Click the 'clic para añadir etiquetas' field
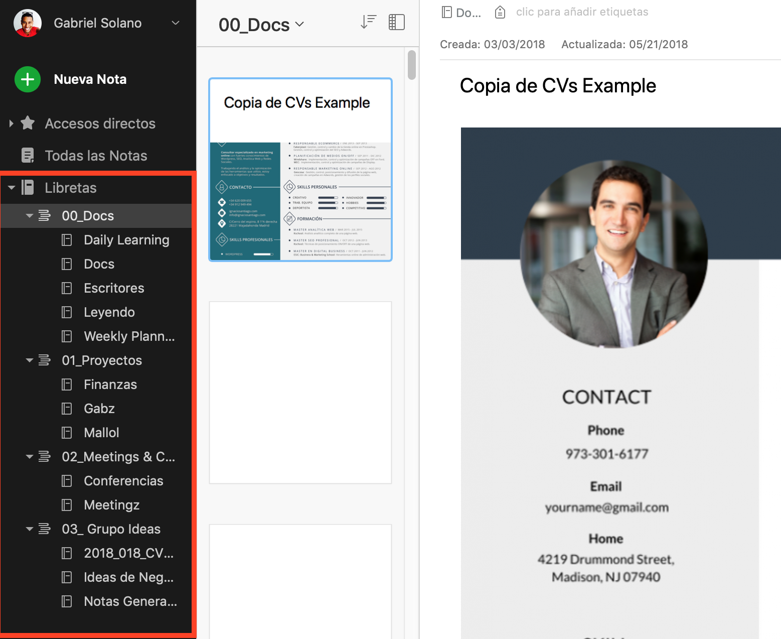The height and width of the screenshot is (639, 781). pos(582,12)
